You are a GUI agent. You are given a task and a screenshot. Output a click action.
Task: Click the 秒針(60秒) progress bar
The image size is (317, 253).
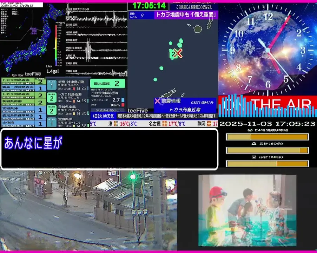click(267, 163)
